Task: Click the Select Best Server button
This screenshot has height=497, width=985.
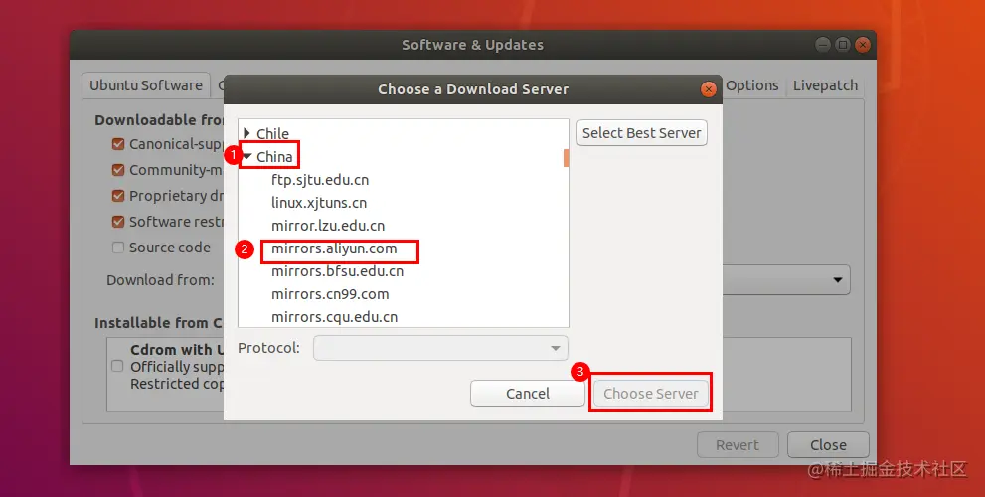Action: [x=641, y=133]
